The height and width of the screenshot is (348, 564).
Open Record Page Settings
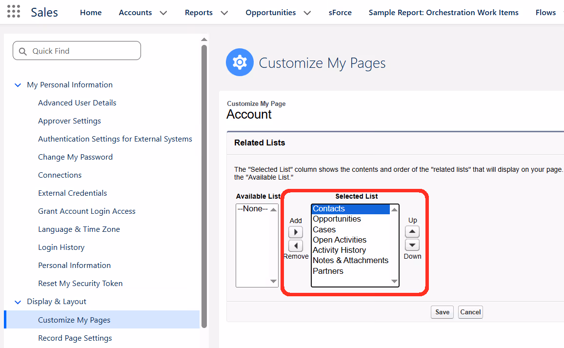pos(75,338)
